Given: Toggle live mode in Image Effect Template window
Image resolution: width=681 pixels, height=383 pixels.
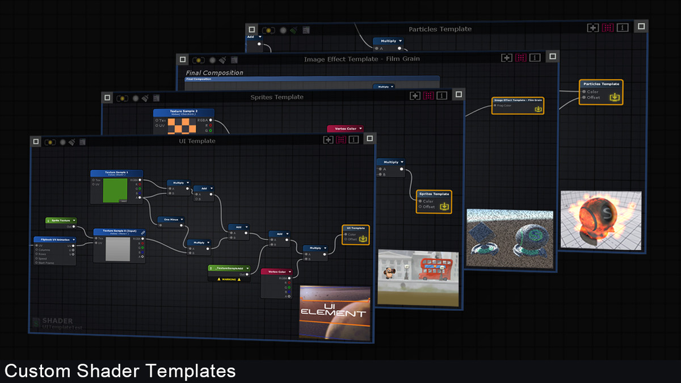Looking at the screenshot, I should 199,60.
